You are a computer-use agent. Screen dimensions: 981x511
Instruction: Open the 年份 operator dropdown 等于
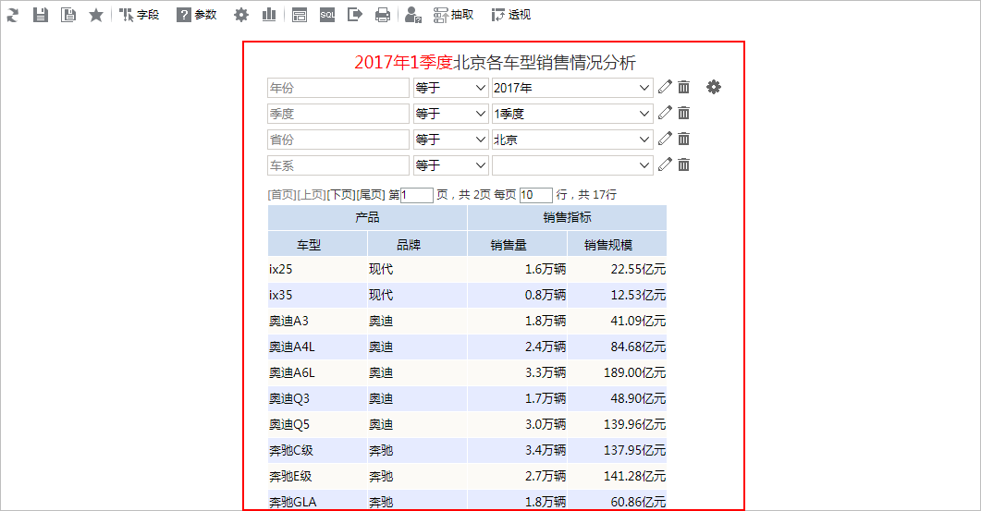pyautogui.click(x=450, y=88)
